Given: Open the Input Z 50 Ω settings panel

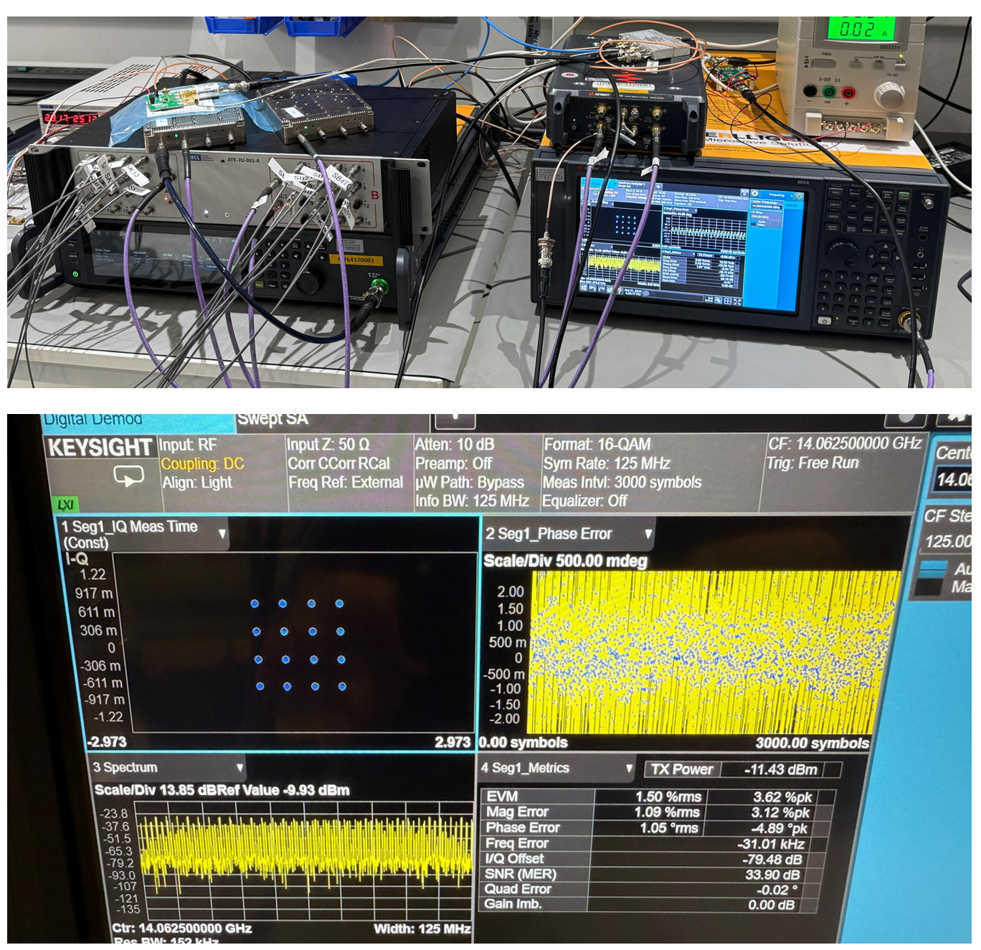Looking at the screenshot, I should [344, 464].
